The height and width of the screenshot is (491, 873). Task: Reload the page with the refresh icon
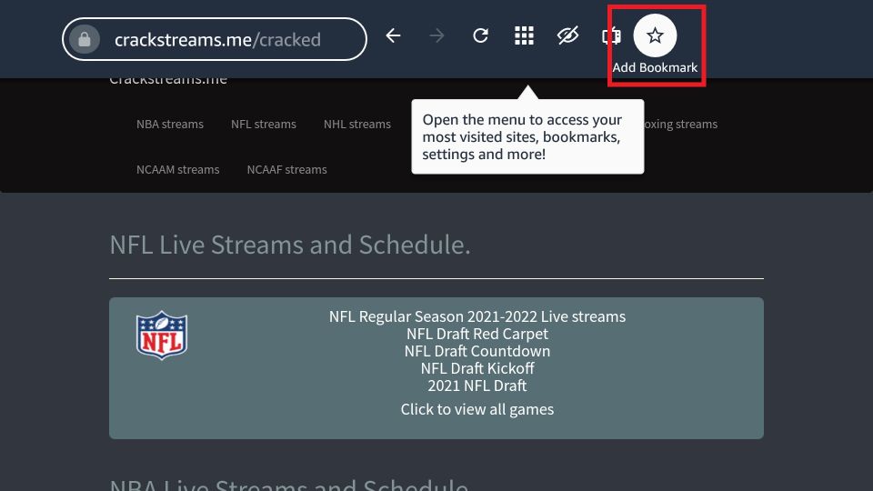(x=480, y=35)
